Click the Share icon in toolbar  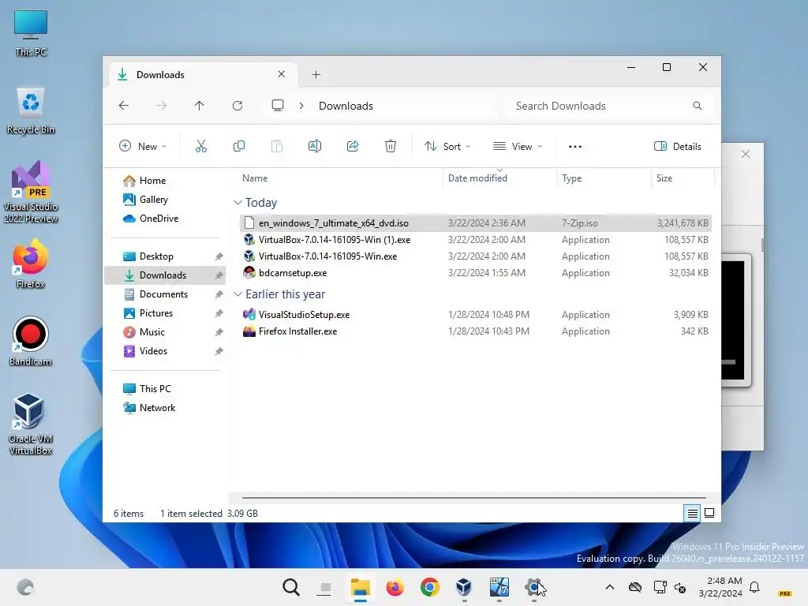pyautogui.click(x=353, y=146)
